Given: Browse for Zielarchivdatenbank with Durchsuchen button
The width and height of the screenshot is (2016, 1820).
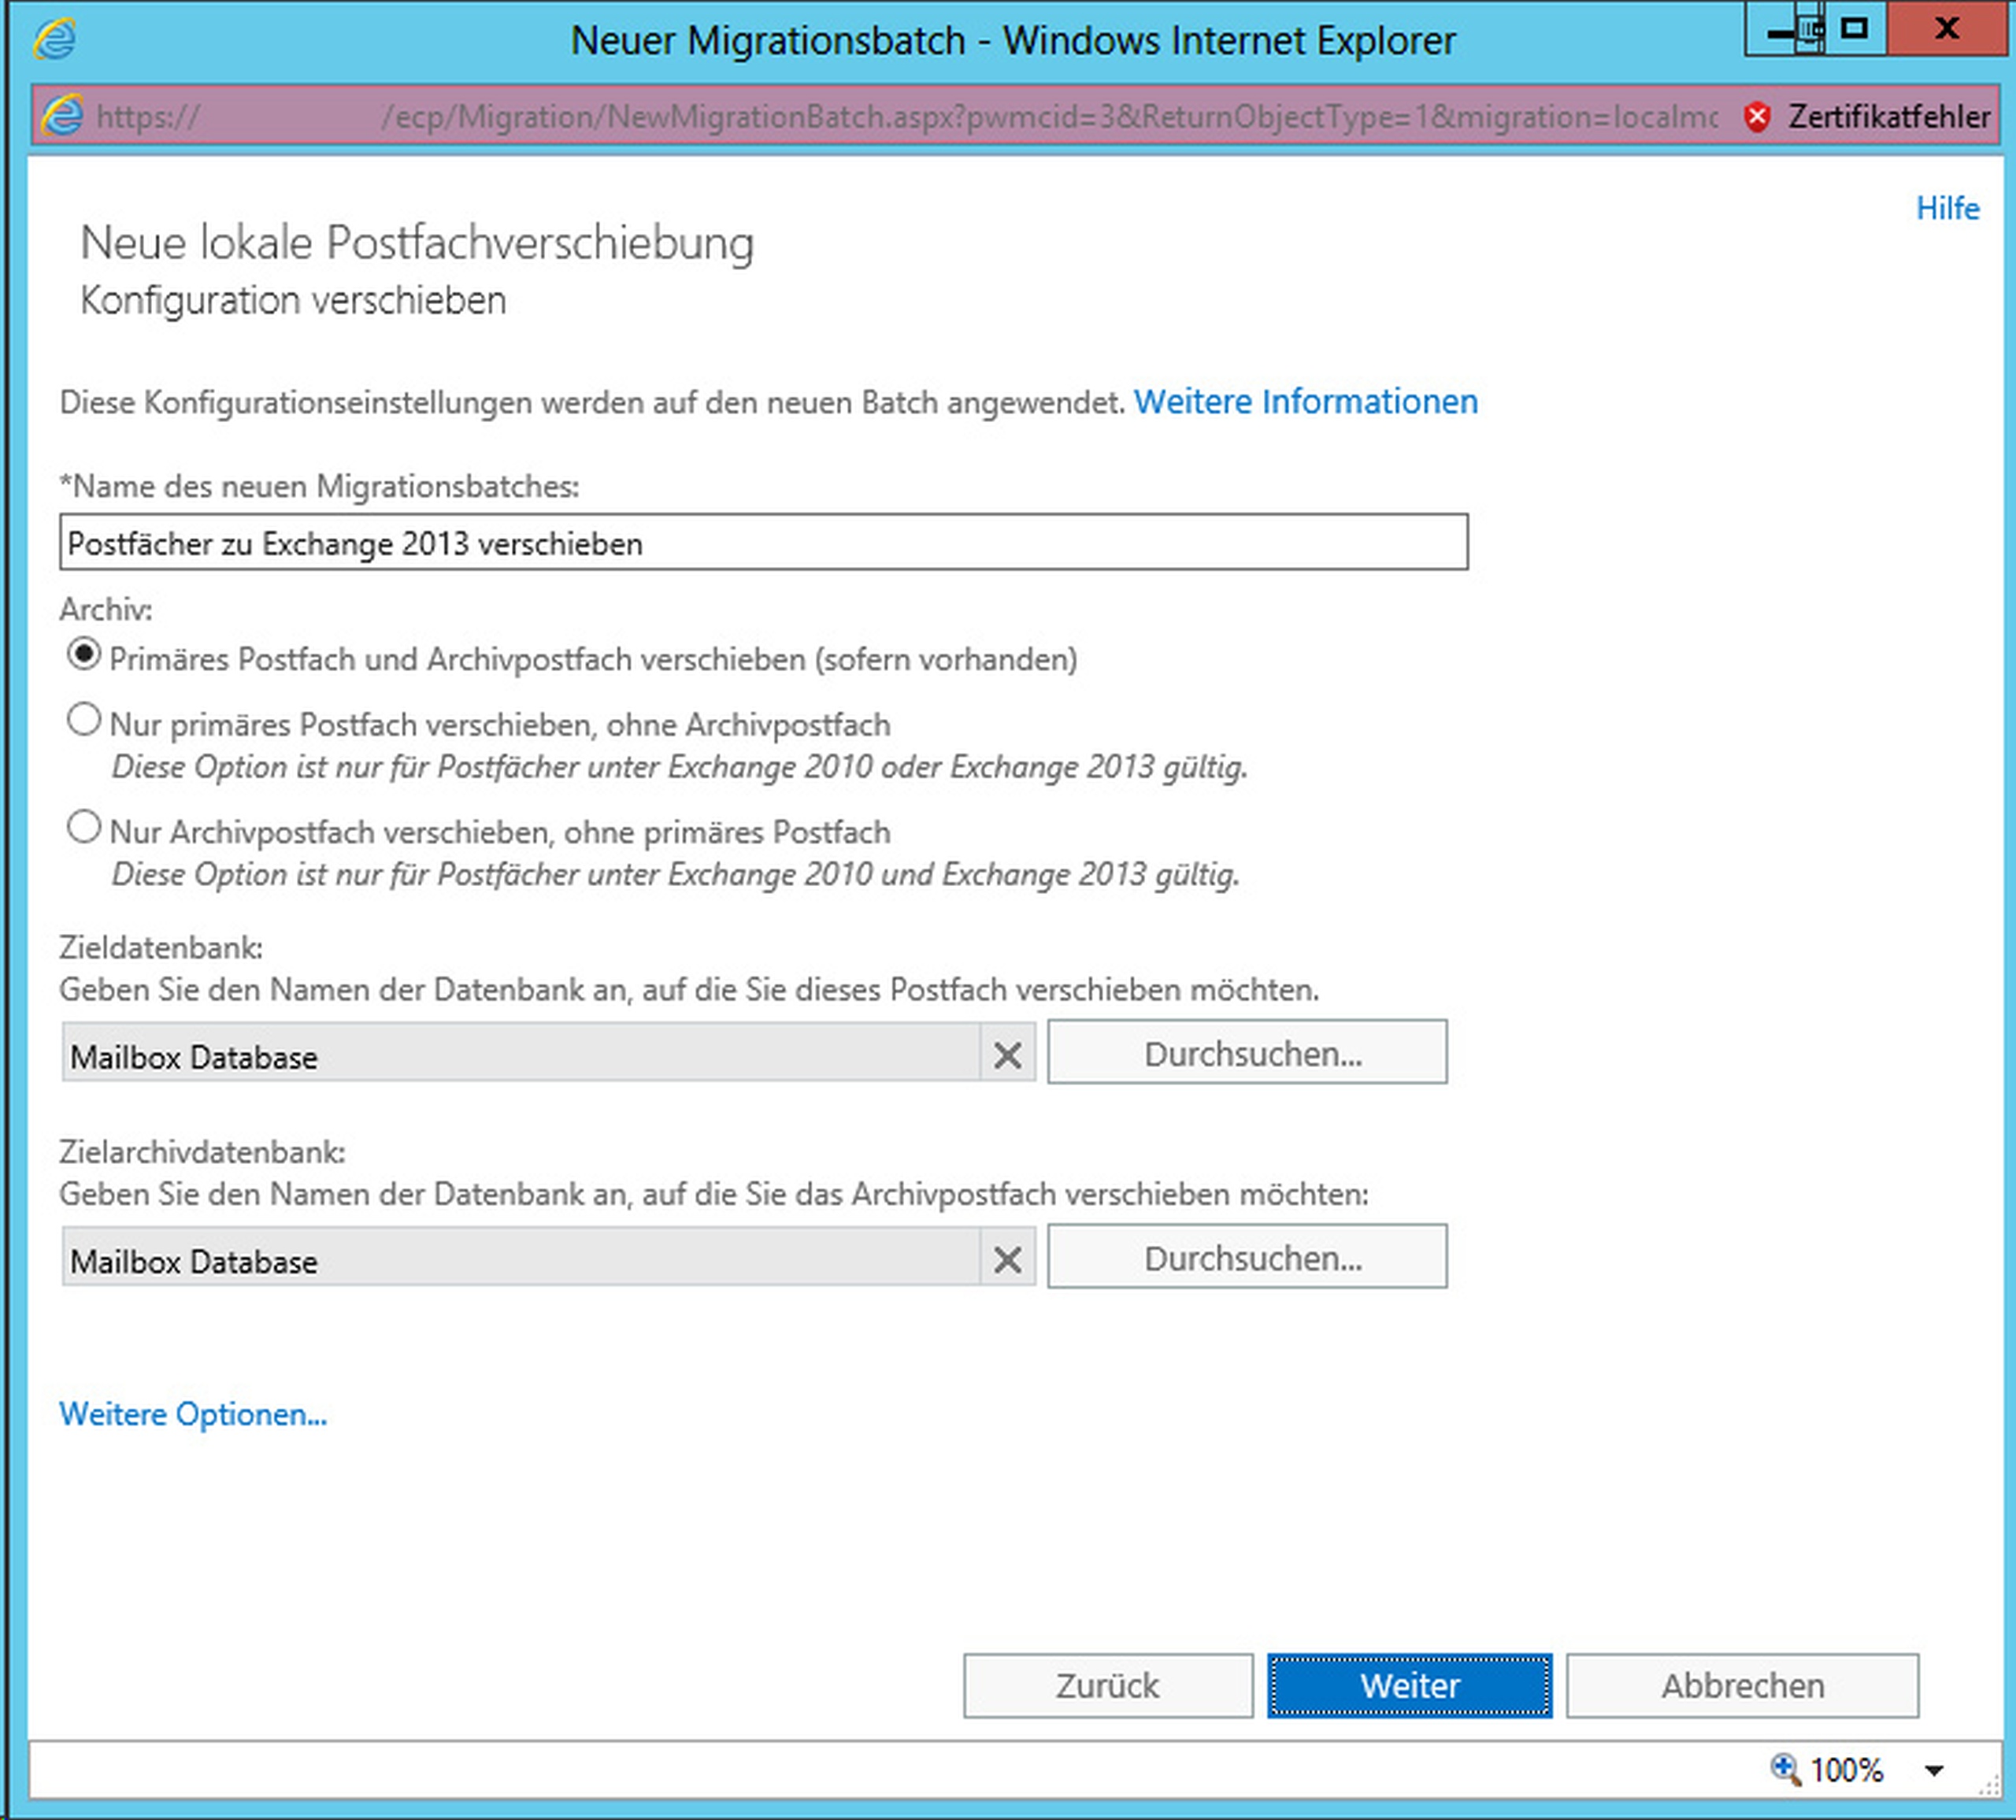Looking at the screenshot, I should coord(1247,1257).
